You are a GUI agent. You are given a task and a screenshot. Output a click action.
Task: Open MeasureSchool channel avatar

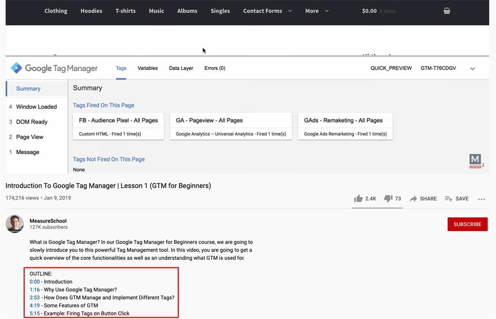coord(15,224)
